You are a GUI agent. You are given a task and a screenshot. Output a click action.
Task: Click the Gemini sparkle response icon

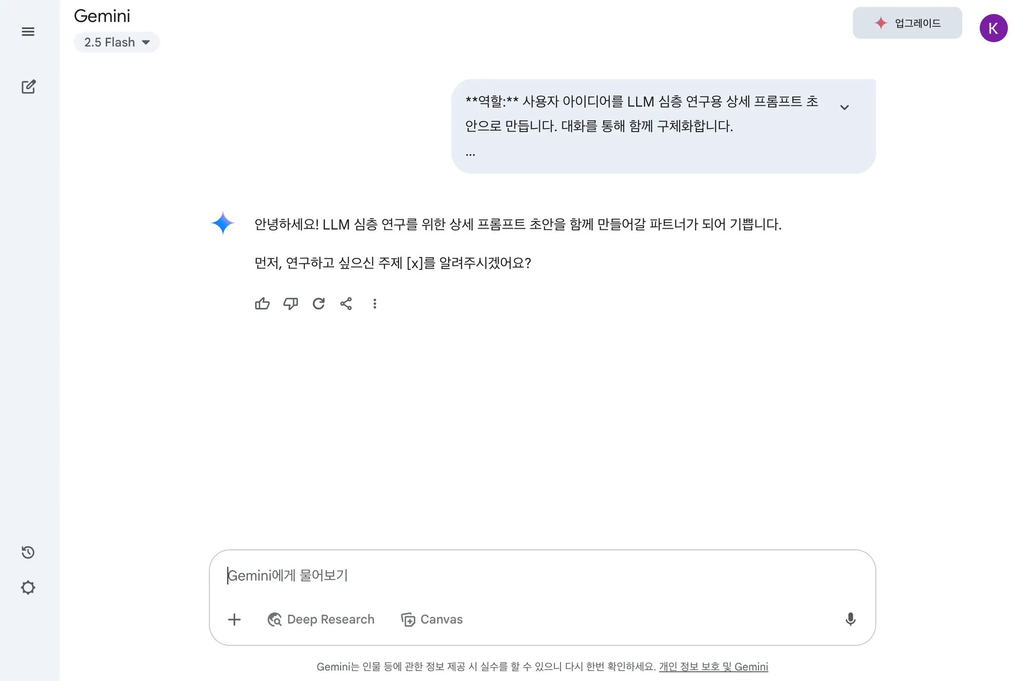pos(223,223)
